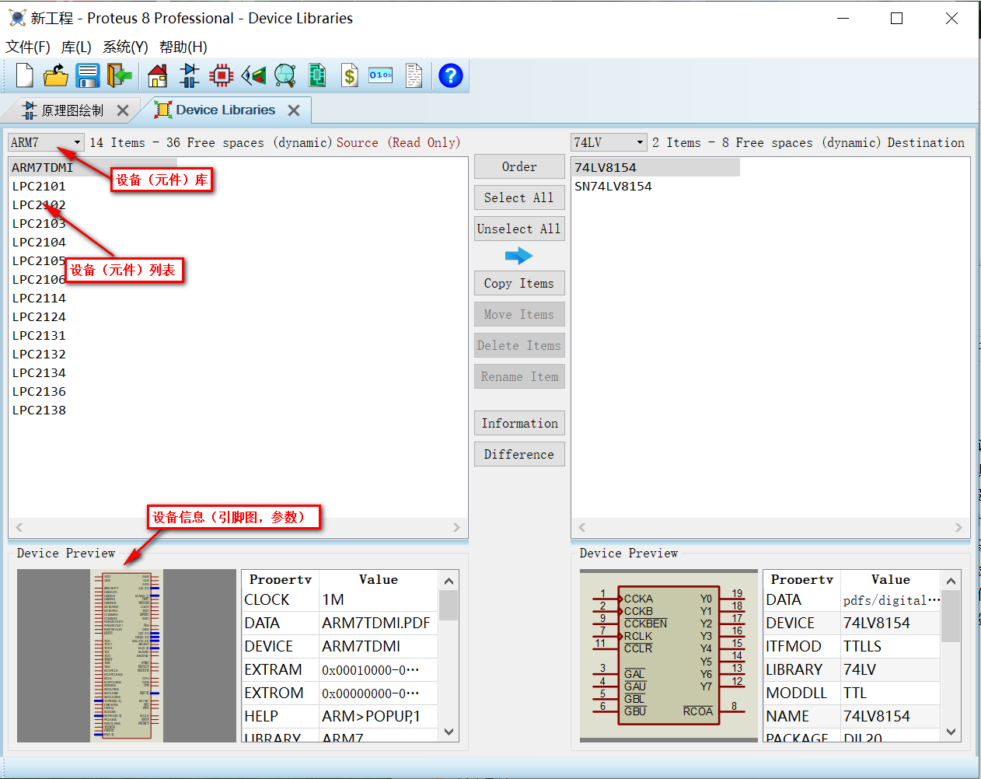Click the right table Value column header

891,579
